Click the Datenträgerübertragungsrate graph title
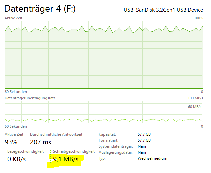The height and width of the screenshot is (173, 211). point(30,98)
